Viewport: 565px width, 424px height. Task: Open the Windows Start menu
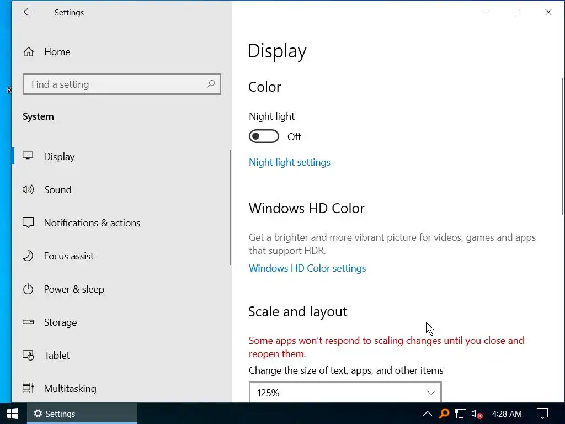click(x=12, y=414)
